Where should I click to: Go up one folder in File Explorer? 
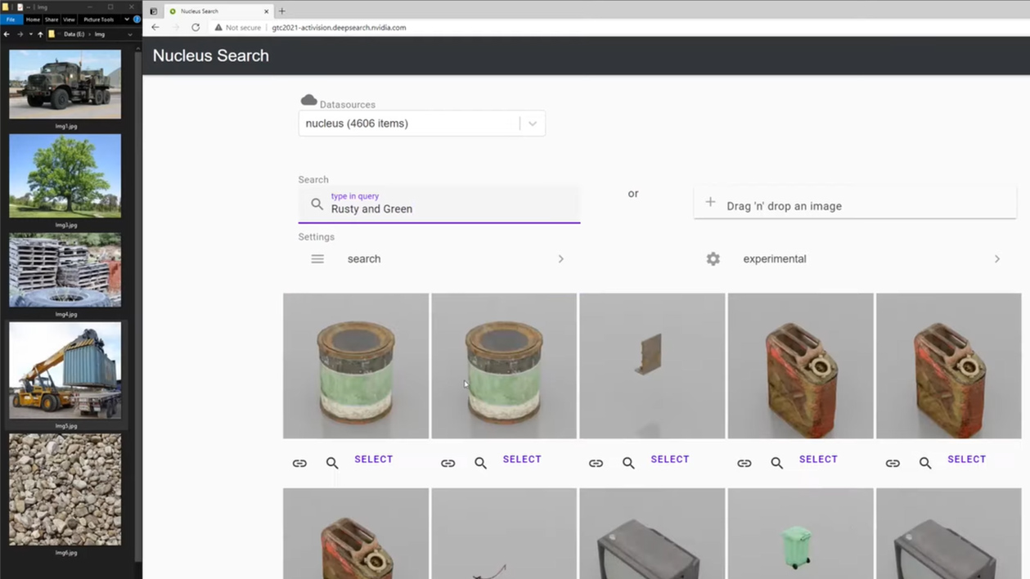(x=40, y=34)
